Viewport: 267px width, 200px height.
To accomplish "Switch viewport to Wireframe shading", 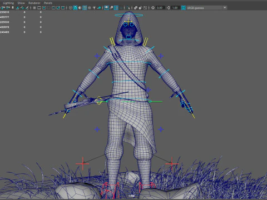I will point(71,8).
